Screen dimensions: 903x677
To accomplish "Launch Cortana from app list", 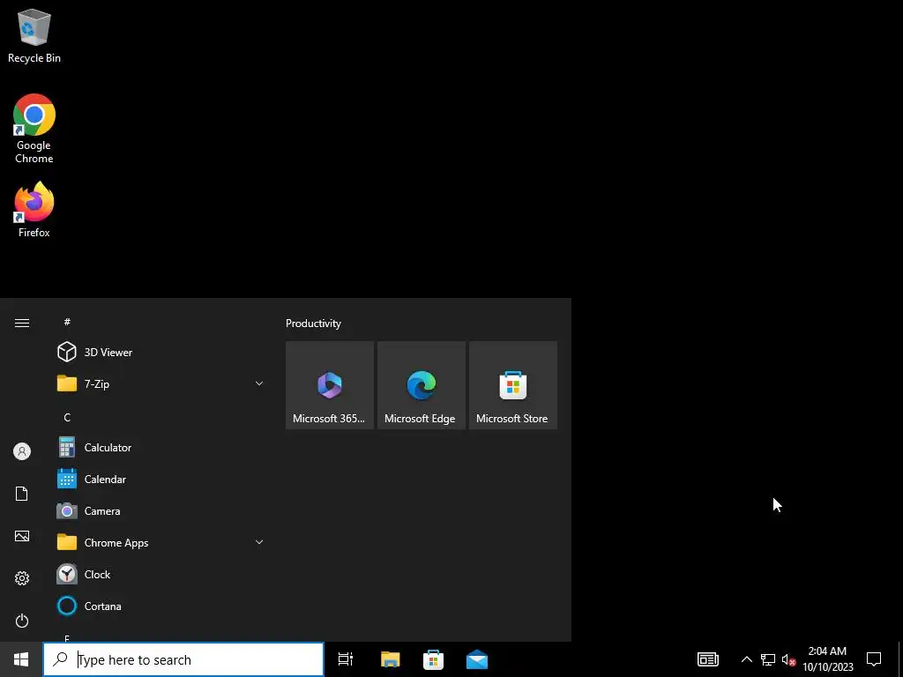I will pyautogui.click(x=162, y=606).
